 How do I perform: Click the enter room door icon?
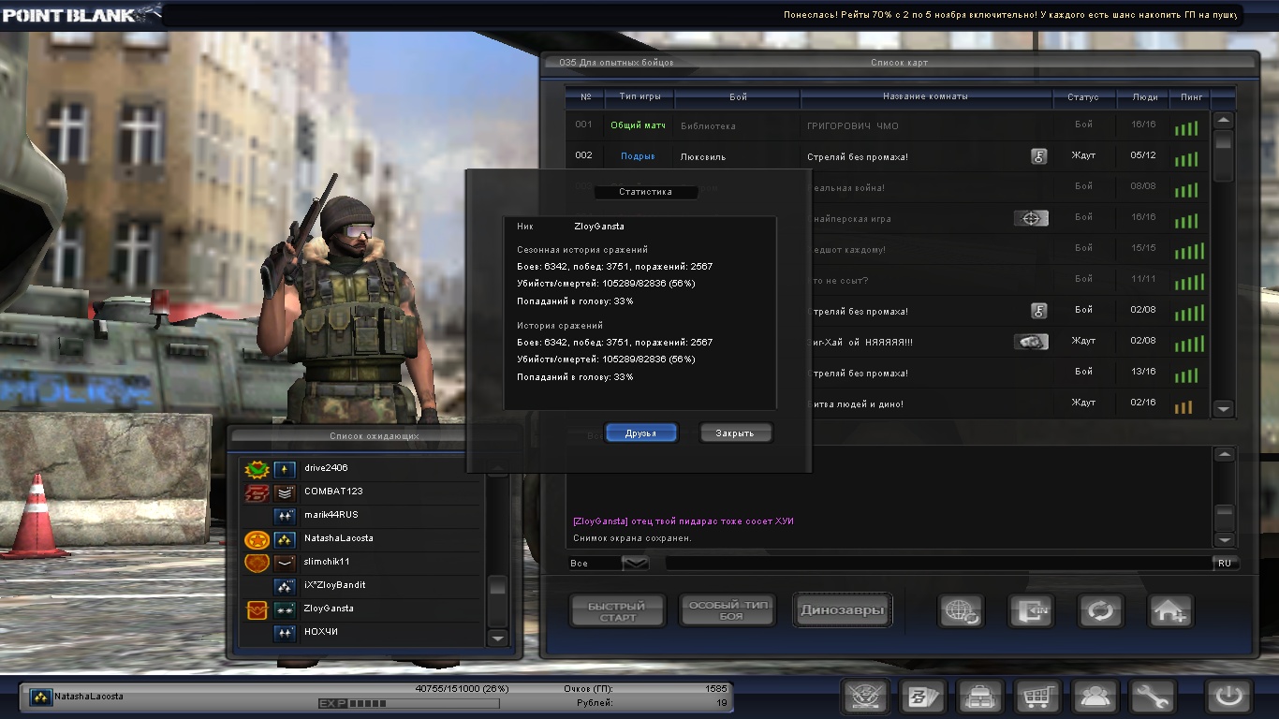click(x=1030, y=611)
